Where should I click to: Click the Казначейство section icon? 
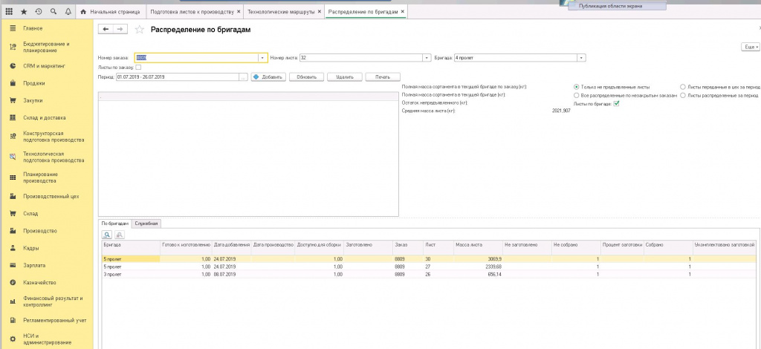[x=13, y=283]
